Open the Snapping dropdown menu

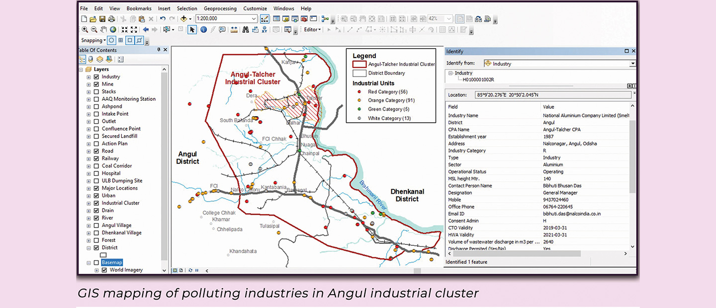tap(93, 40)
